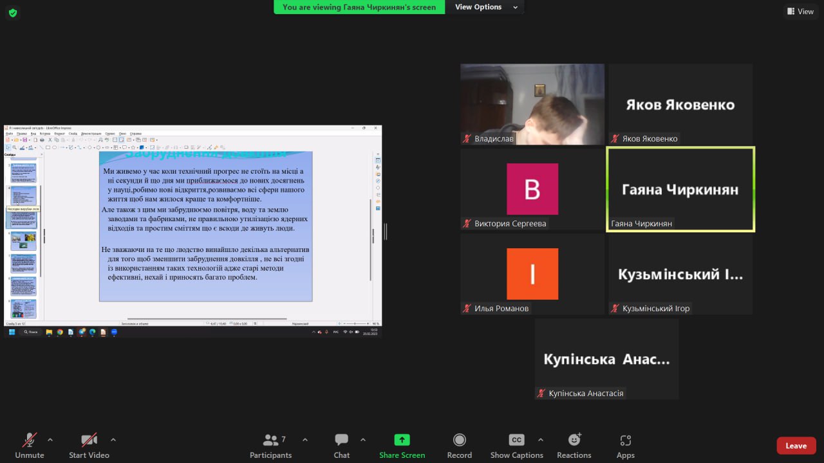Expand video options arrow next to Start Video
The image size is (824, 463).
pos(113,440)
